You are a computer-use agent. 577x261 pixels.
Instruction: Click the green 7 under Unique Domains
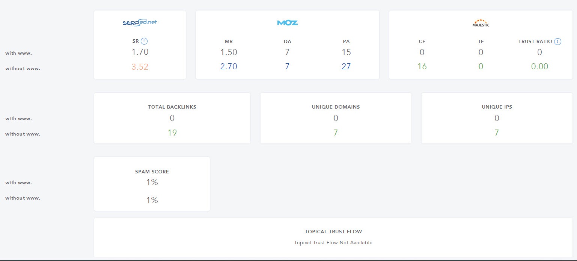pos(336,133)
